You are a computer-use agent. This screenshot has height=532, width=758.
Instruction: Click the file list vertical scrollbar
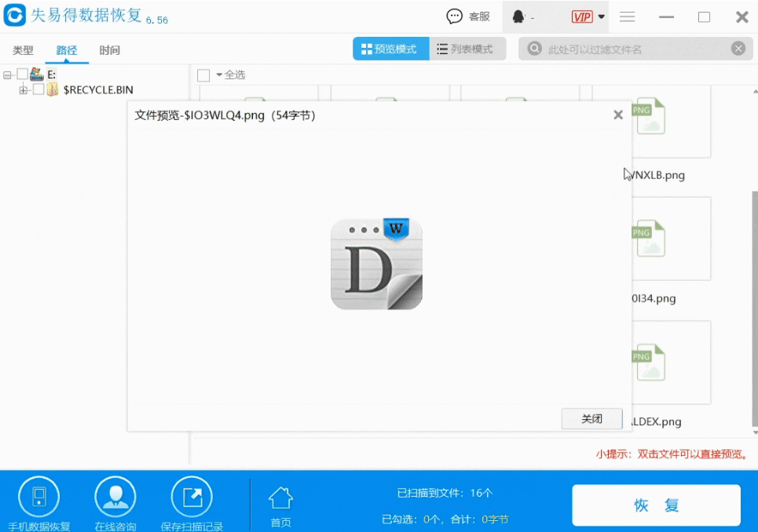[755, 309]
